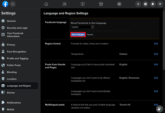Click the 'English, Romanian' value
This screenshot has width=165, height=113.
pos(129,78)
